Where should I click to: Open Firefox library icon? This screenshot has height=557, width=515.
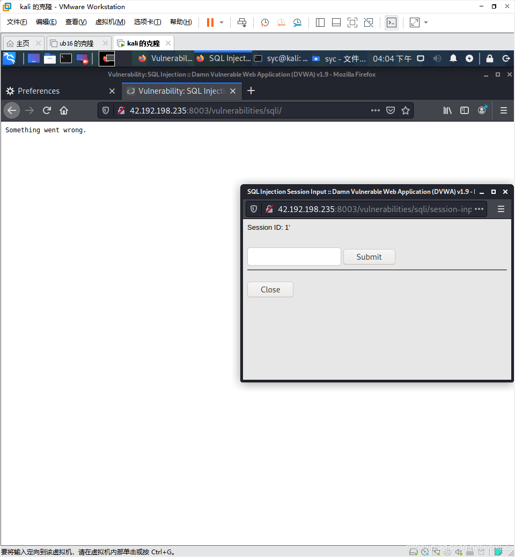pyautogui.click(x=447, y=110)
